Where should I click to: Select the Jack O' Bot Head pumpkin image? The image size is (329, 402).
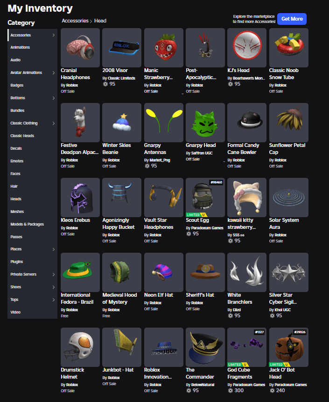288,347
